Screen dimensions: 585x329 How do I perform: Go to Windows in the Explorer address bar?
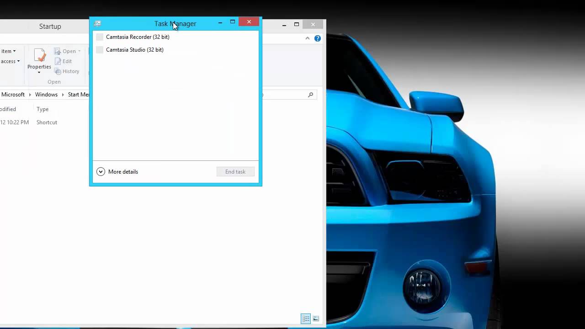point(46,95)
